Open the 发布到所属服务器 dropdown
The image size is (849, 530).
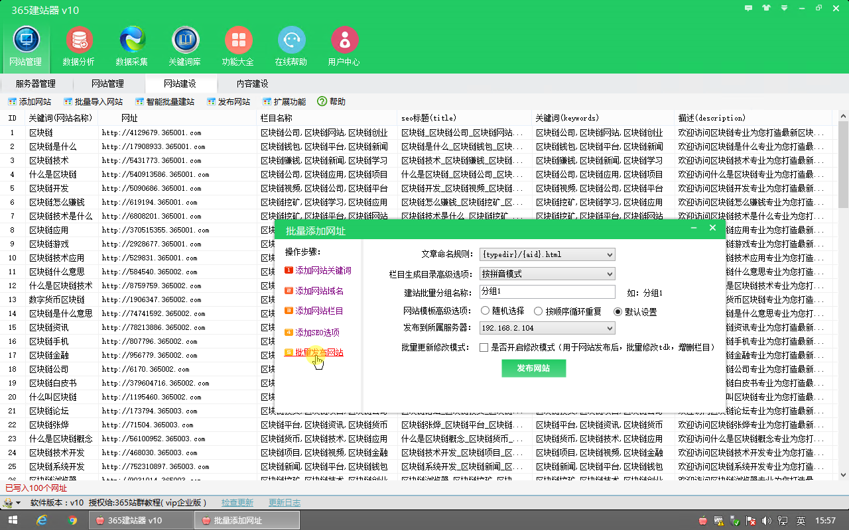coord(547,328)
